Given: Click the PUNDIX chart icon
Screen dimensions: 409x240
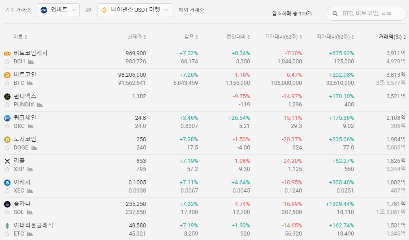Looking at the screenshot, I should tap(40, 105).
